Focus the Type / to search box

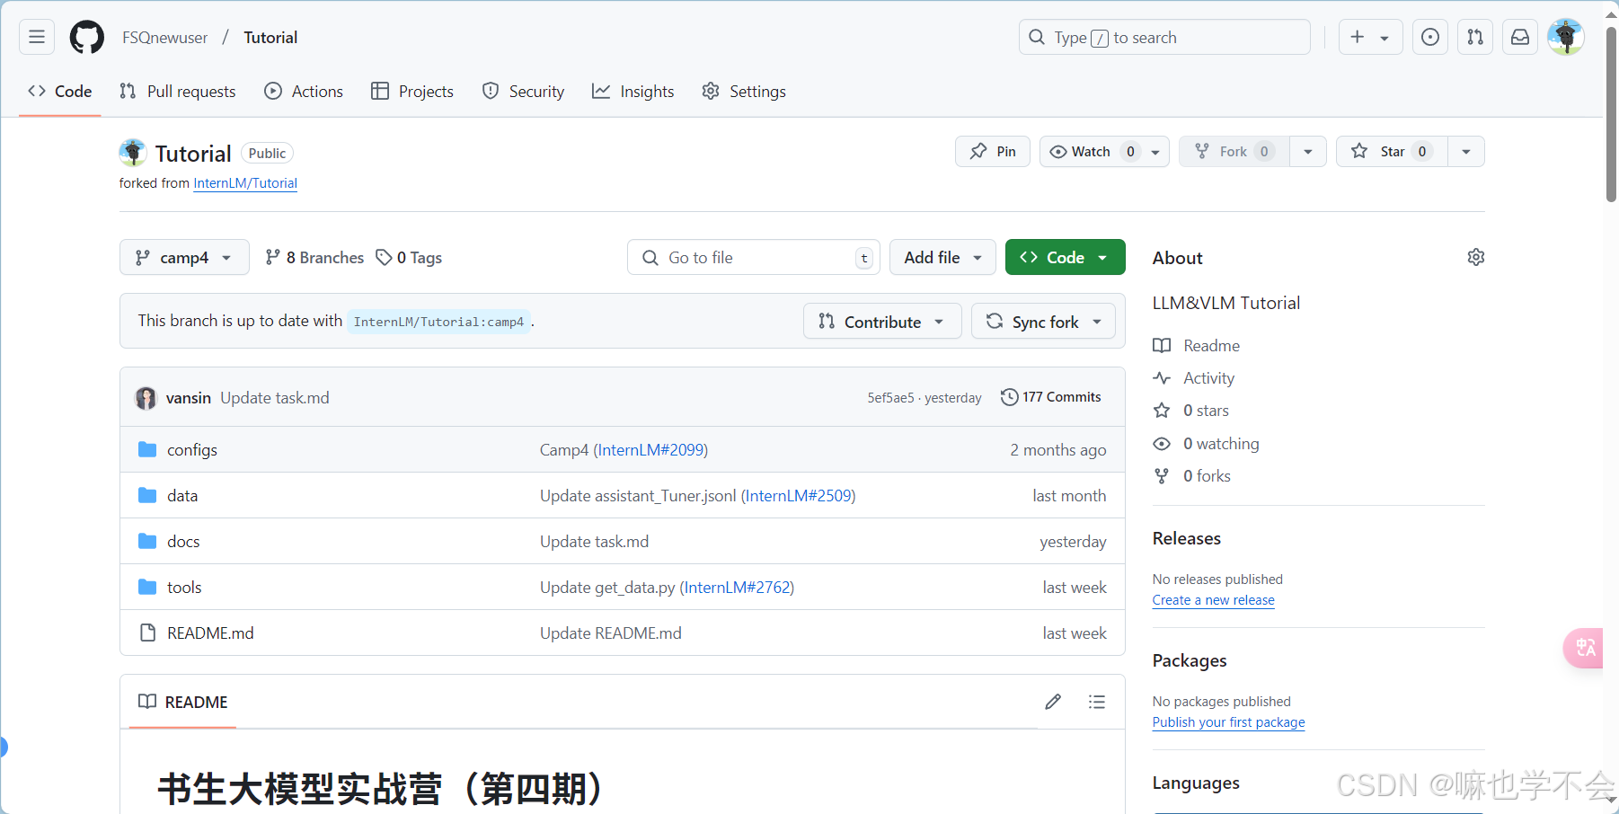pyautogui.click(x=1164, y=37)
